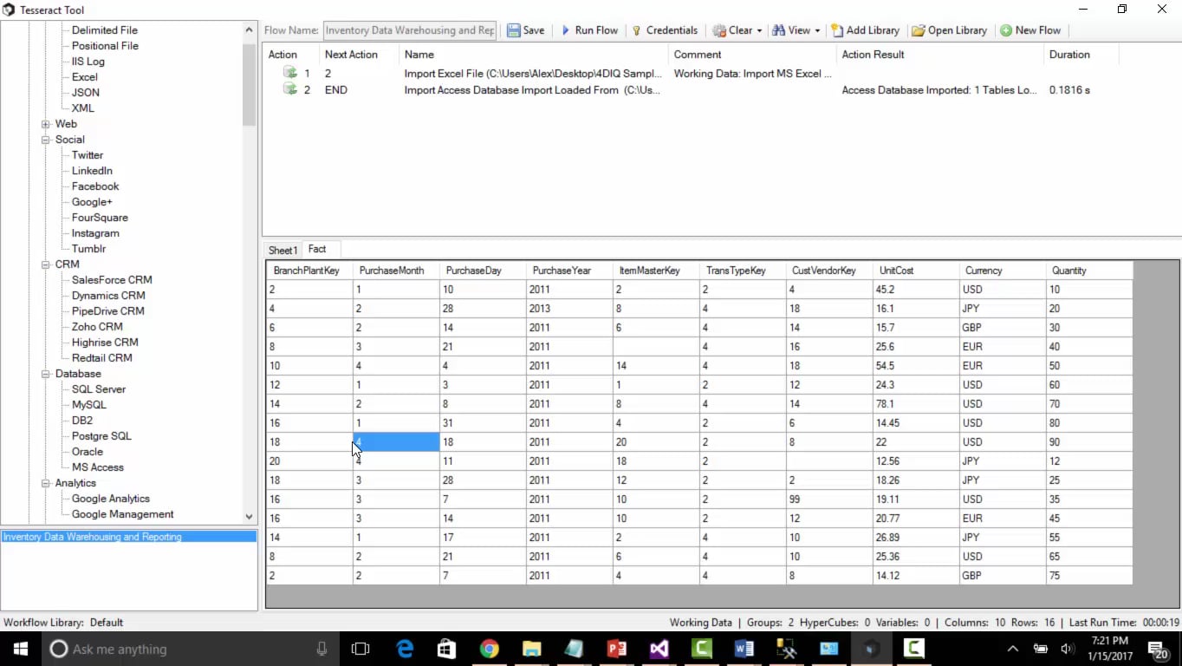Select Google Analytics connector
The width and height of the screenshot is (1182, 666).
110,499
